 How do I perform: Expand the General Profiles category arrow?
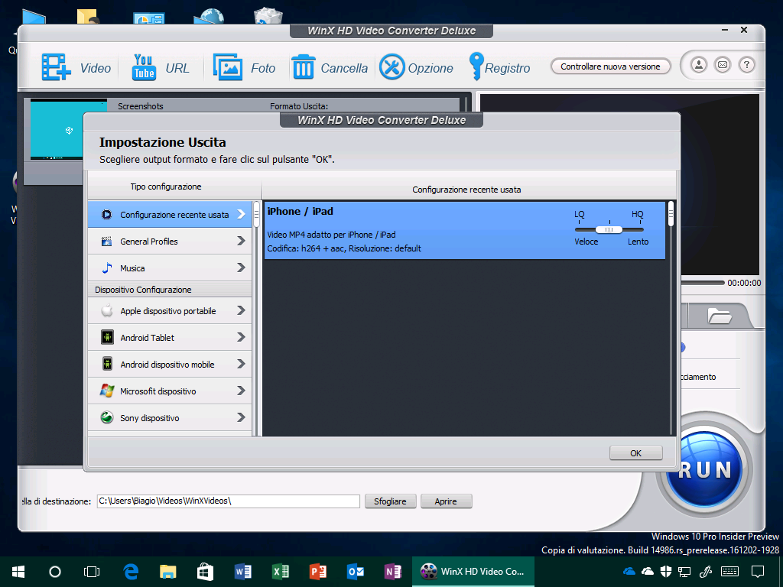point(241,241)
